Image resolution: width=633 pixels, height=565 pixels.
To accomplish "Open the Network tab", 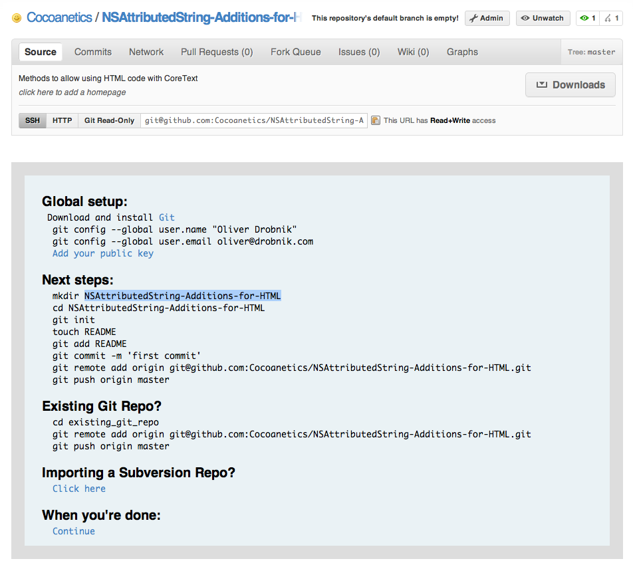I will click(146, 52).
